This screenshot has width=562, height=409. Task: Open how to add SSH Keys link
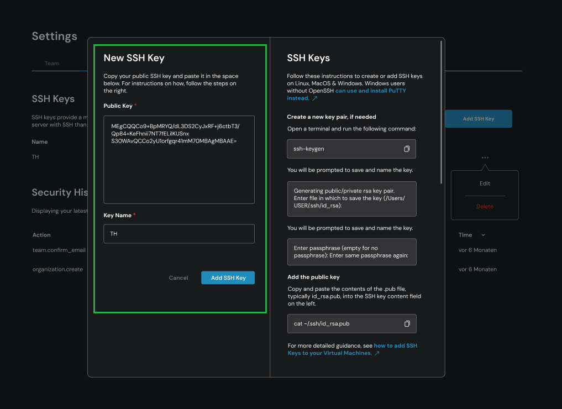point(395,345)
